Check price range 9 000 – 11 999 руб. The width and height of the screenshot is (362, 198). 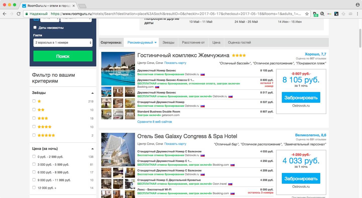(34, 180)
